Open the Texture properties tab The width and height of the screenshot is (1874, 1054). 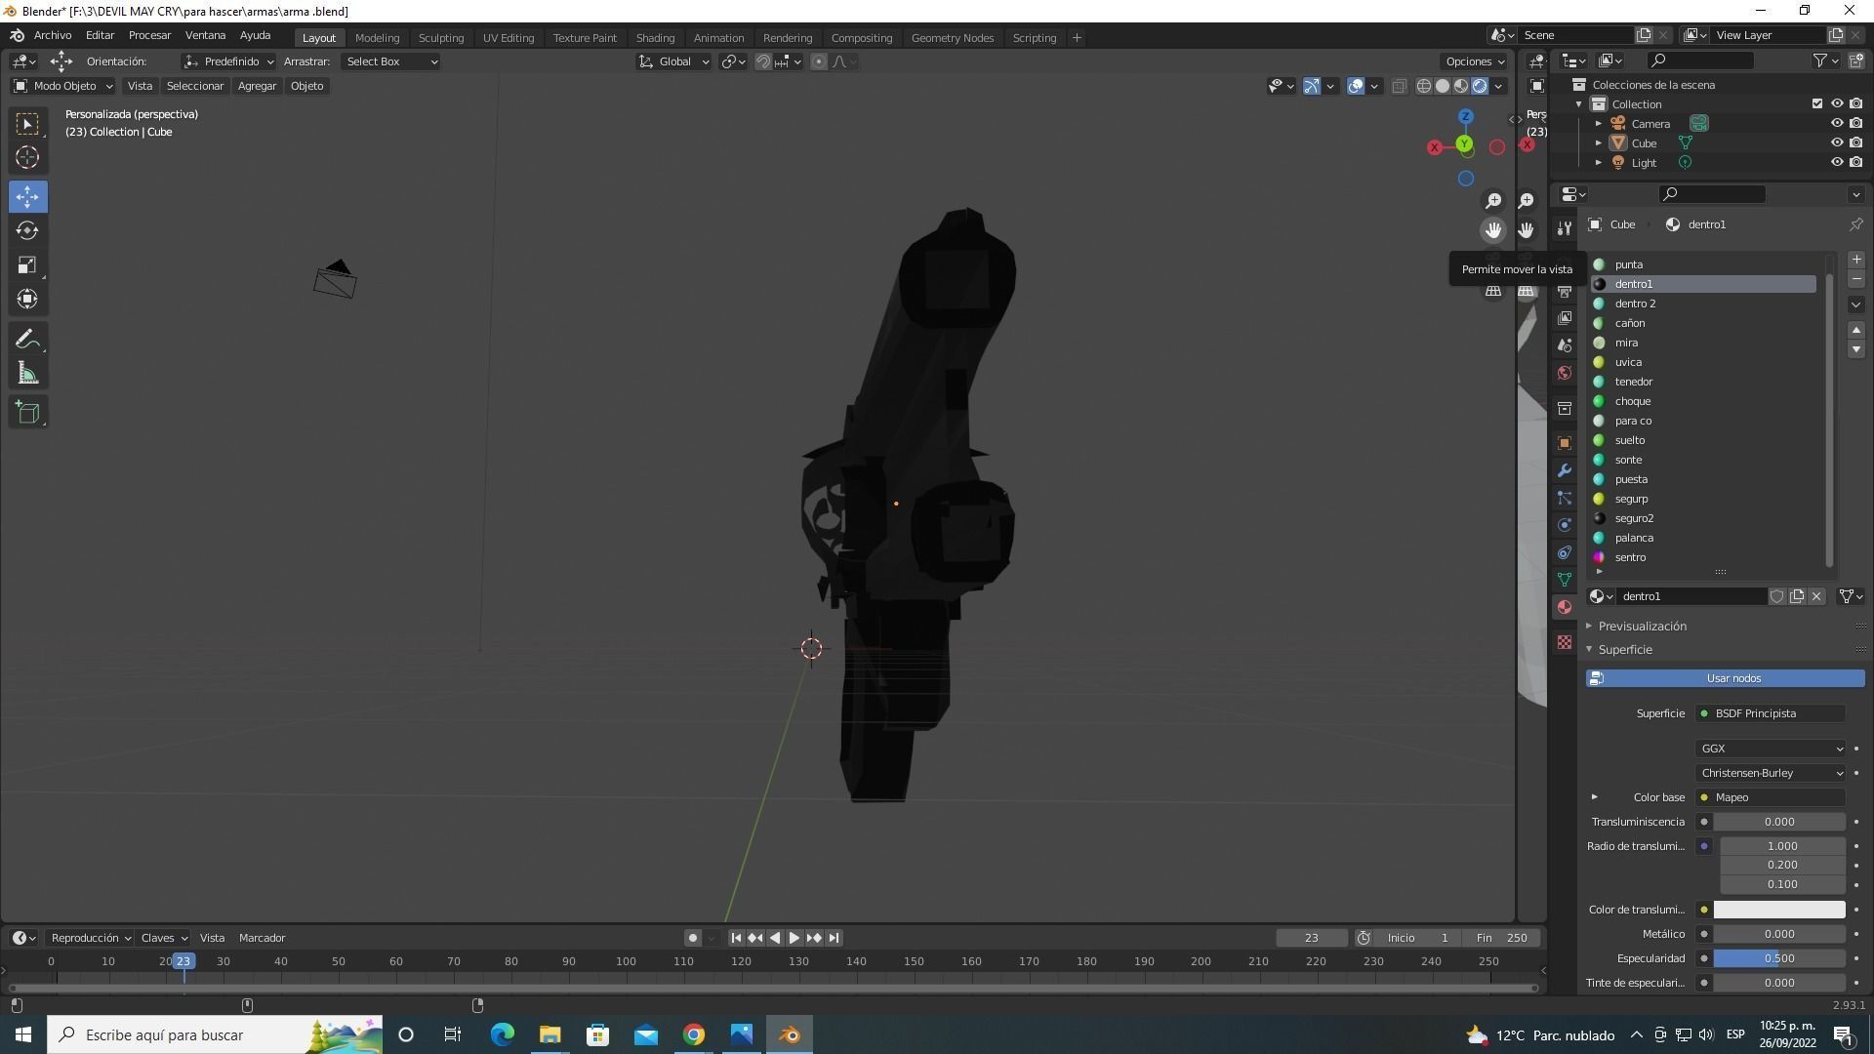tap(1565, 642)
